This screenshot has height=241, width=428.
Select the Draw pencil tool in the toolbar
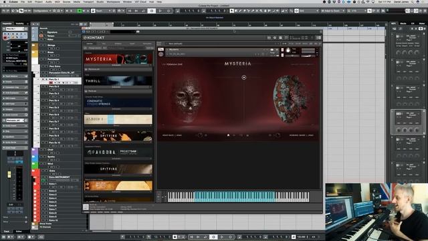(241, 11)
